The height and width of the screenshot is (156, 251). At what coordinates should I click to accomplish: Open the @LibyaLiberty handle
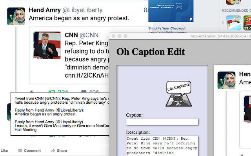coord(82,10)
